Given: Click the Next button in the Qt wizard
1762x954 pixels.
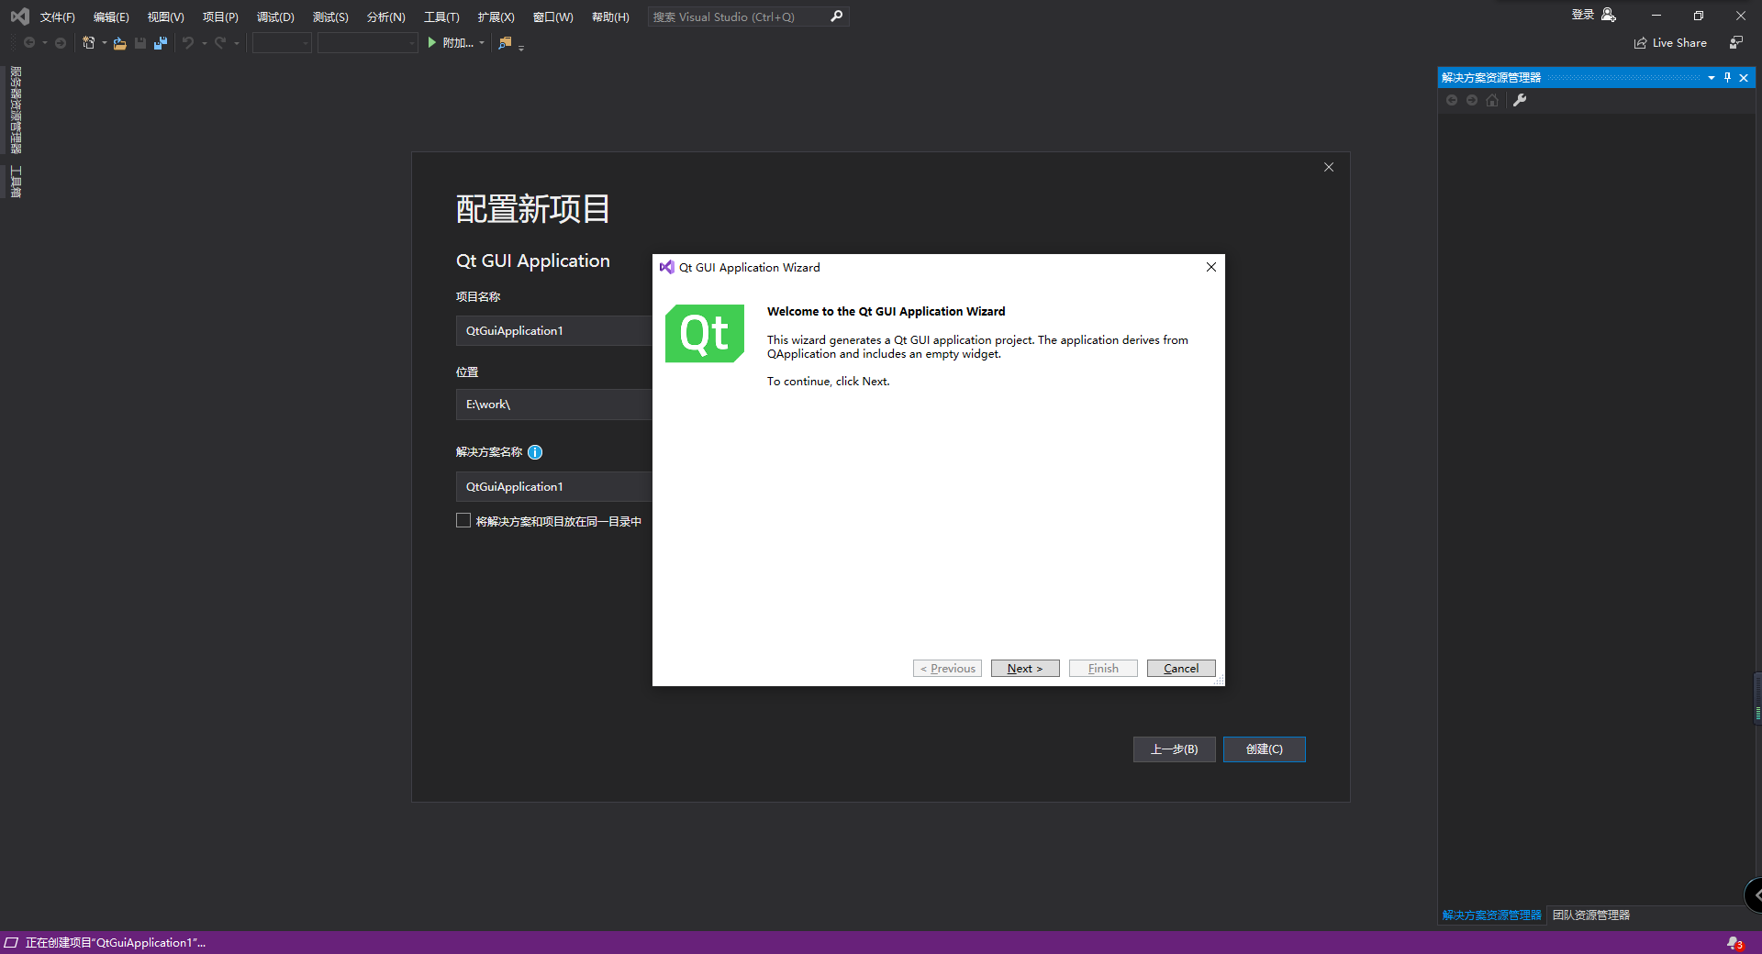Looking at the screenshot, I should (1024, 668).
